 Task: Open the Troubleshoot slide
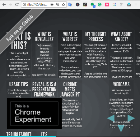point(19,134)
